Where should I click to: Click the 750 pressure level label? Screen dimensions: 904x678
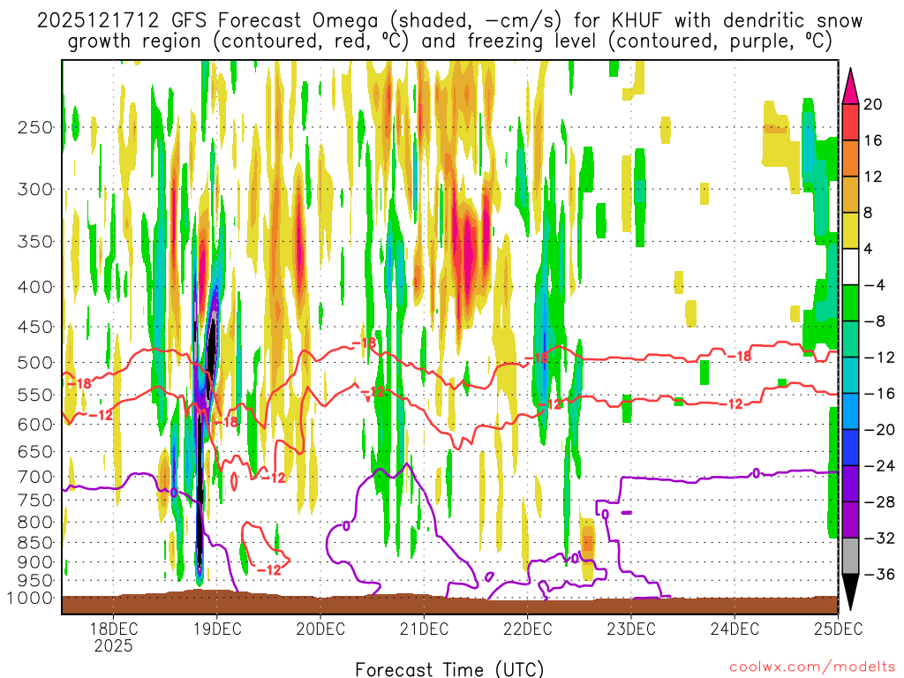click(35, 501)
